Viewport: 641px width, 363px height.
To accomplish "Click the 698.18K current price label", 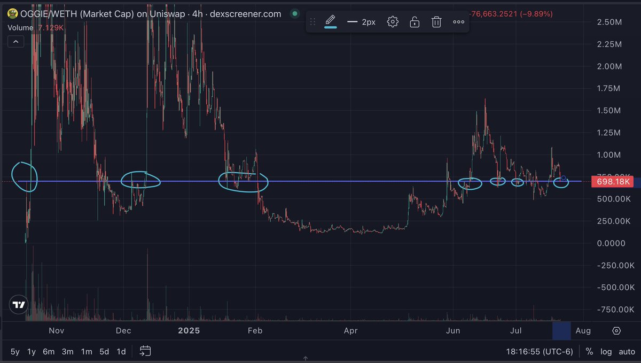I will click(x=613, y=182).
